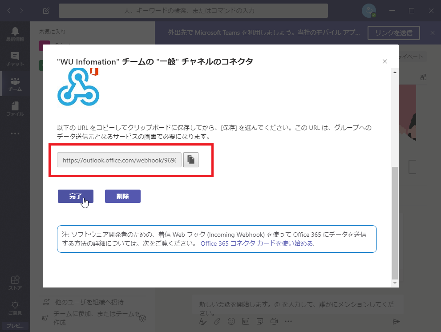Open 最新情報 activity in sidebar

point(15,34)
